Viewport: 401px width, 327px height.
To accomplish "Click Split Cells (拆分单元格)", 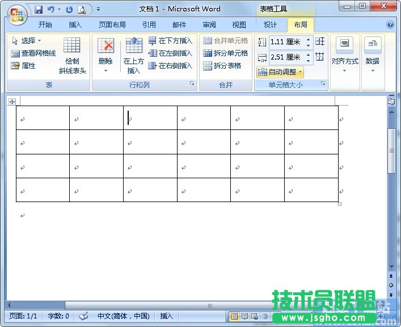I will 226,53.
